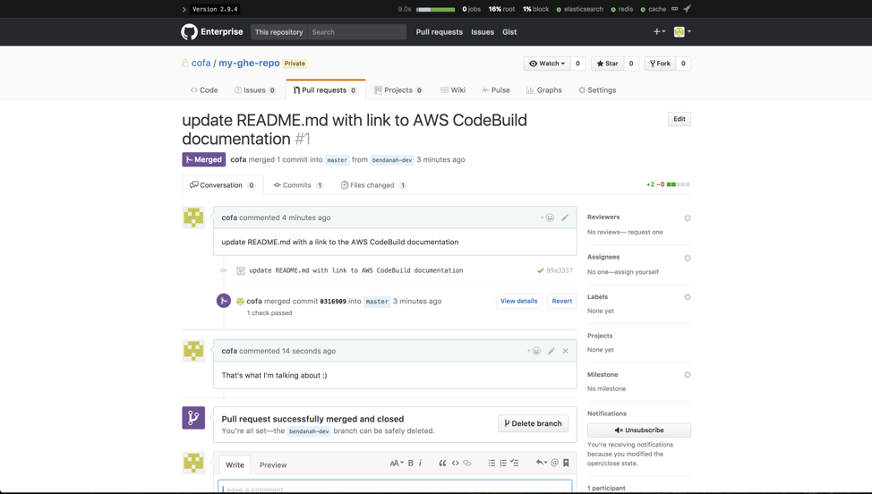The width and height of the screenshot is (872, 494).
Task: Click the performance timing bar at top
Action: pos(435,10)
